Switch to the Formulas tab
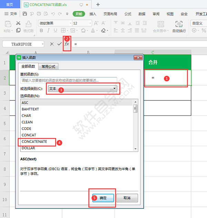The width and height of the screenshot is (207, 218). click(128, 14)
